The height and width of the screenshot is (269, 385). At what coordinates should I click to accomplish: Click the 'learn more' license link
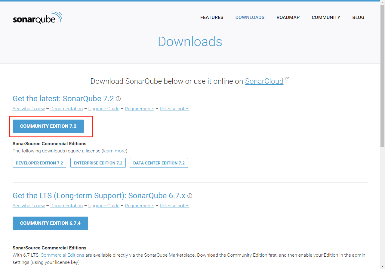pyautogui.click(x=114, y=151)
